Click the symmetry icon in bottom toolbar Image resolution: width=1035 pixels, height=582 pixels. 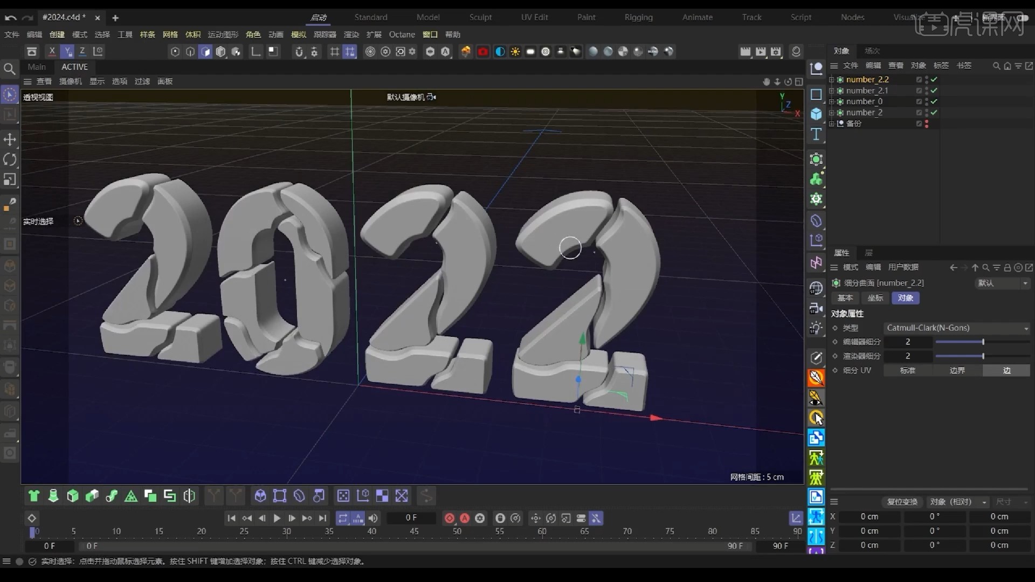tap(189, 496)
